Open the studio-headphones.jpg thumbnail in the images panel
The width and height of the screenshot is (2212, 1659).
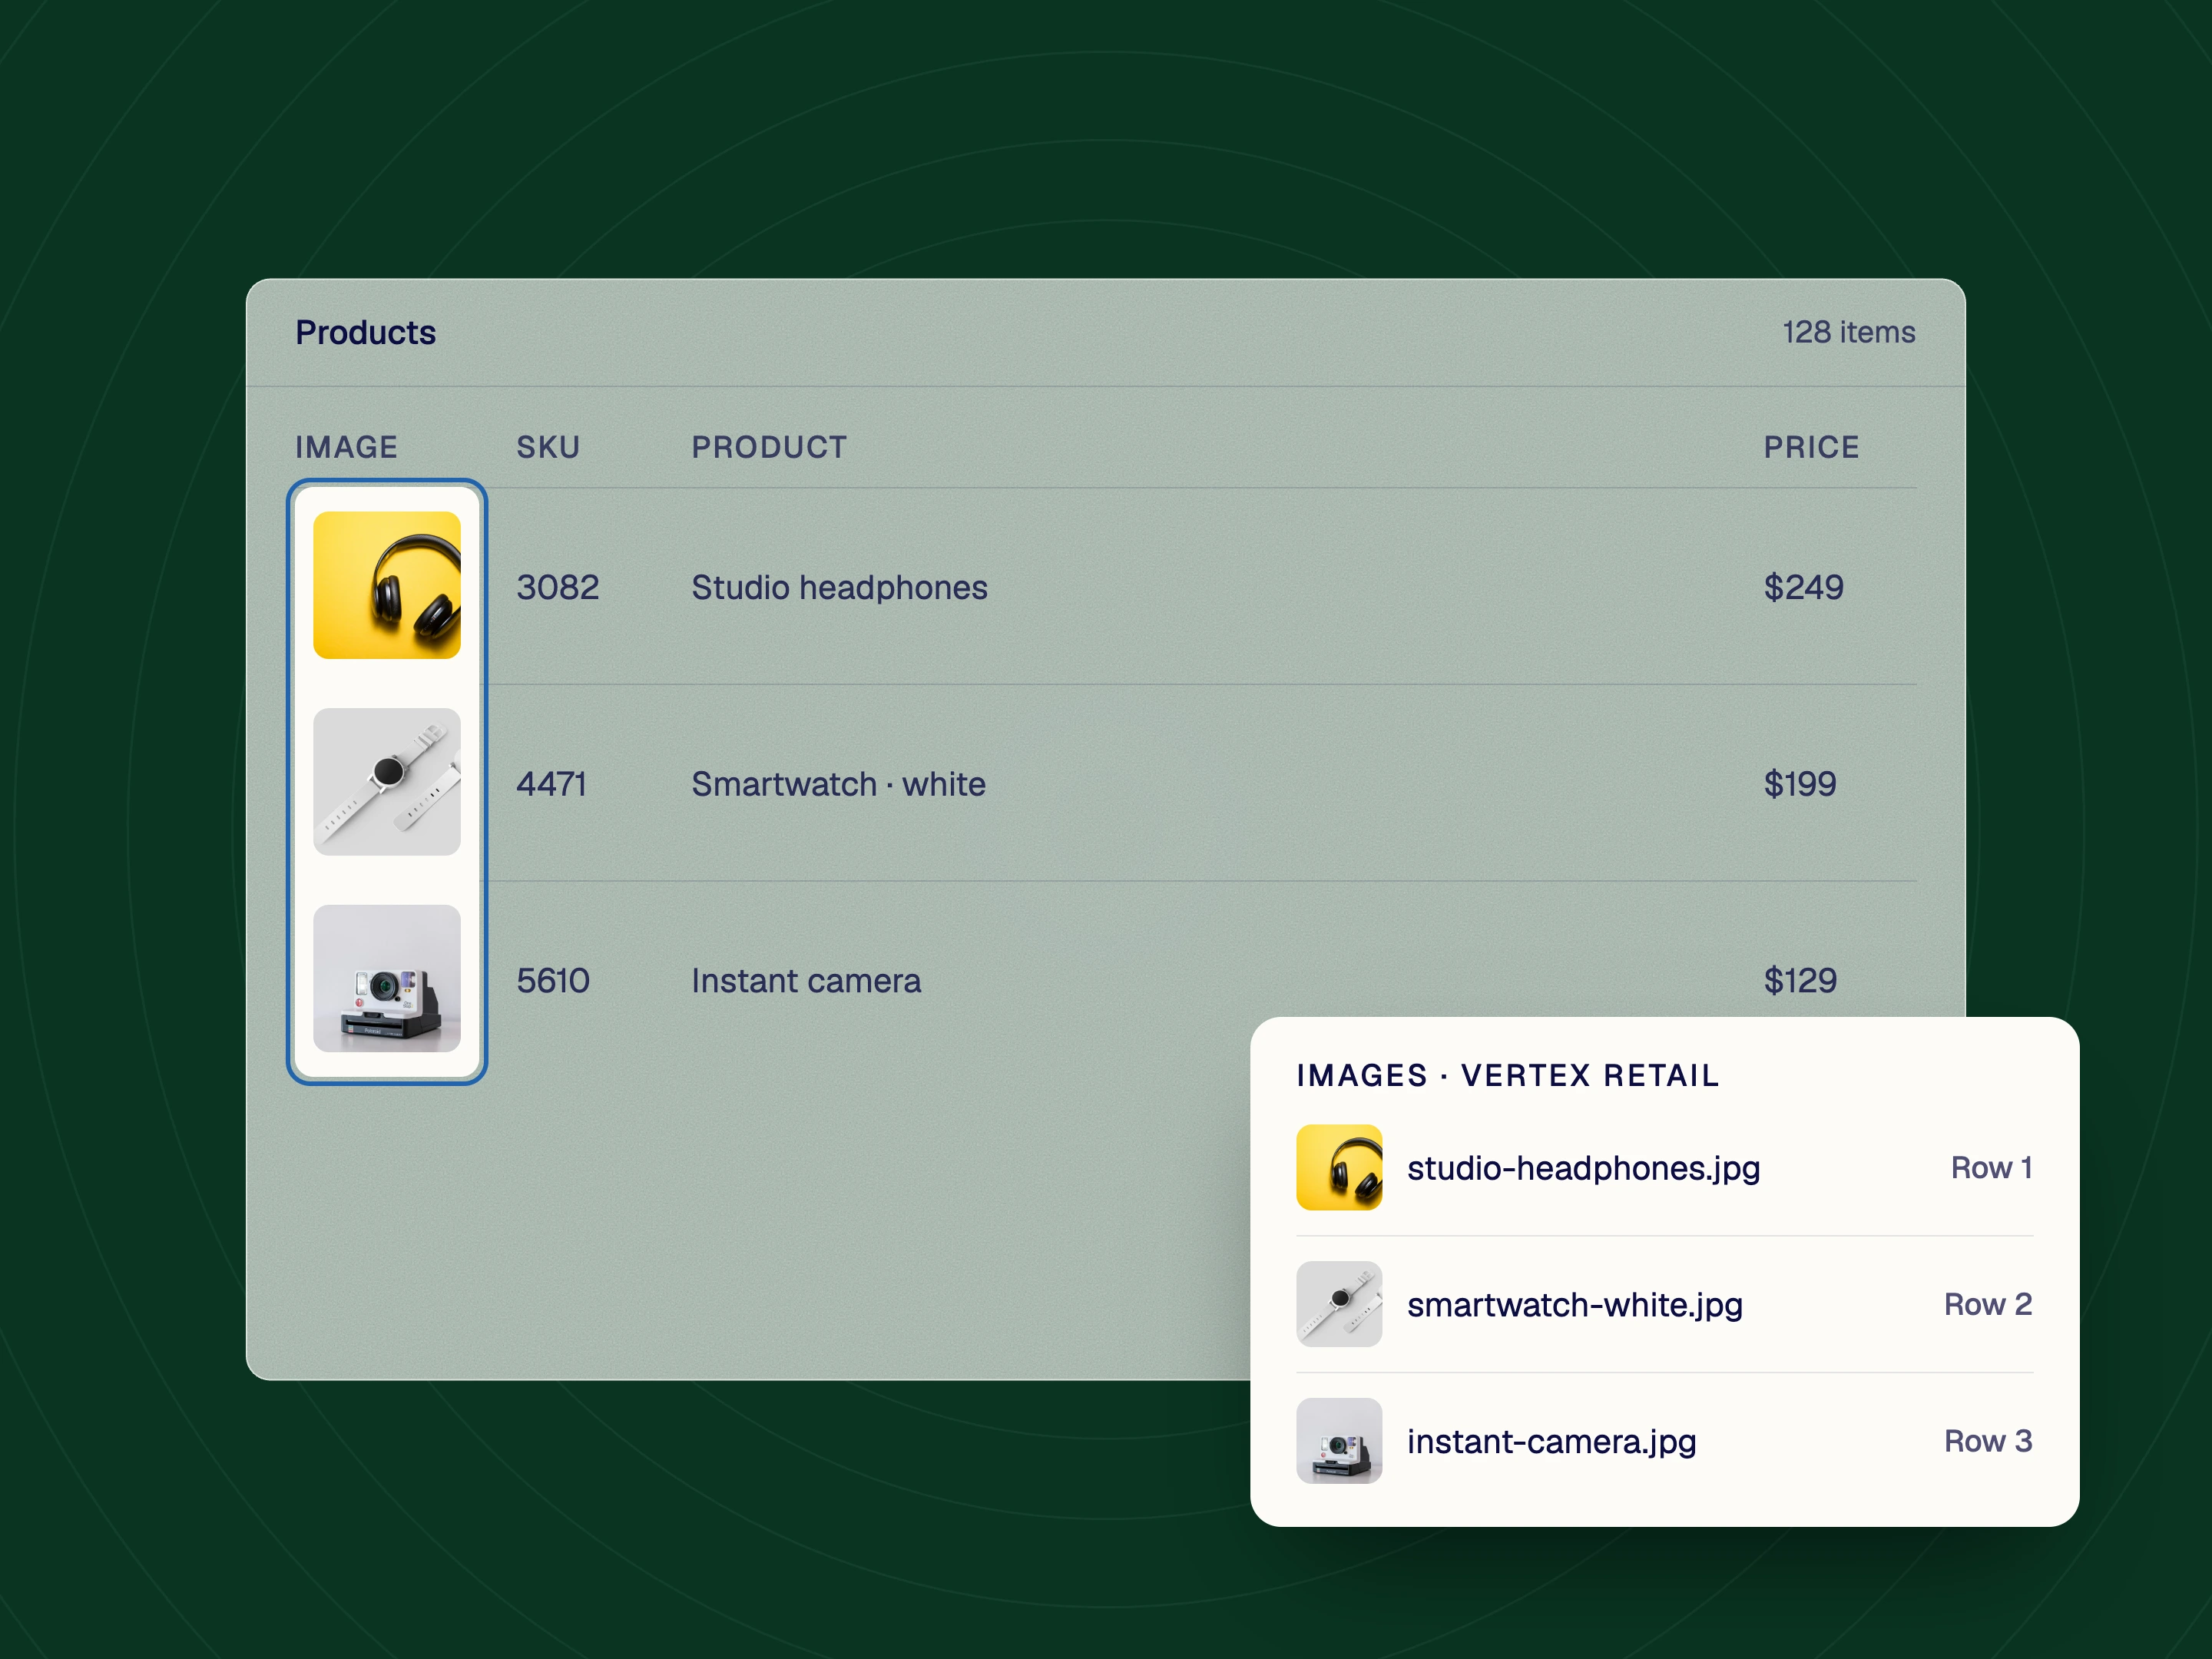tap(1339, 1167)
